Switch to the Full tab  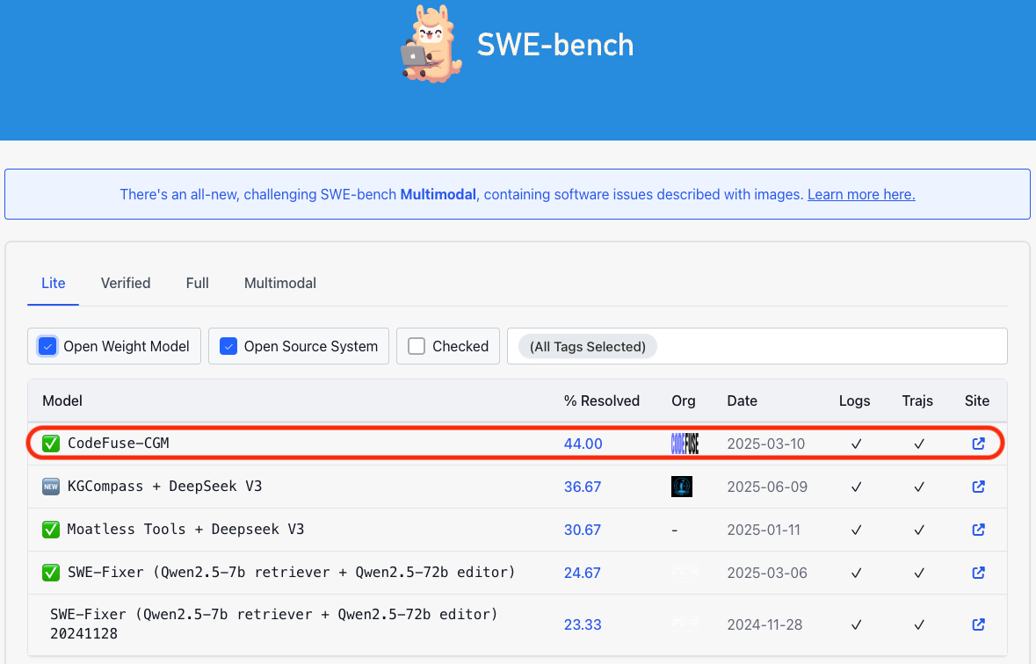197,283
